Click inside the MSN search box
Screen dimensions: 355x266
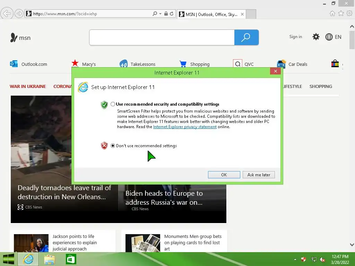162,37
